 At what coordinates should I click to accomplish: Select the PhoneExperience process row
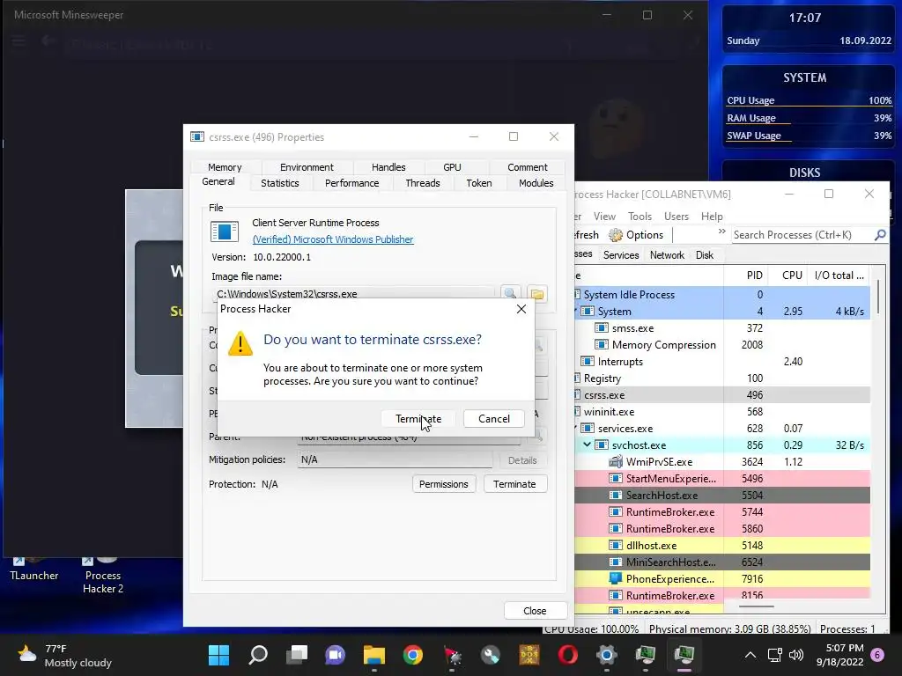point(722,578)
